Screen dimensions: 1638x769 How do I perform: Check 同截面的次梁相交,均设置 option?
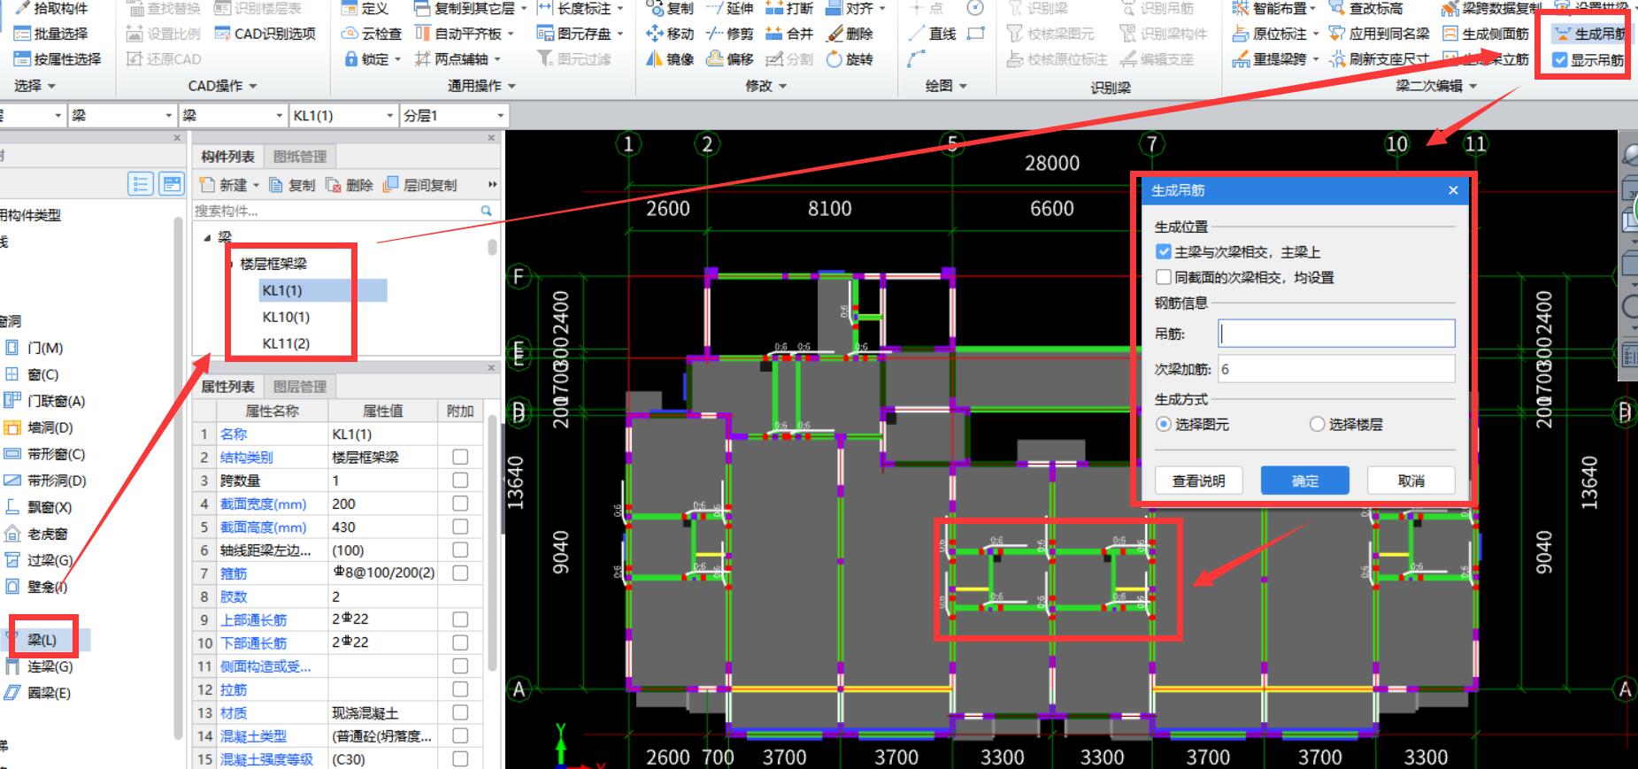1165,278
